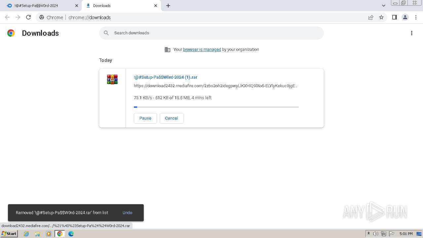Open the Action Center flag icon

[392, 234]
